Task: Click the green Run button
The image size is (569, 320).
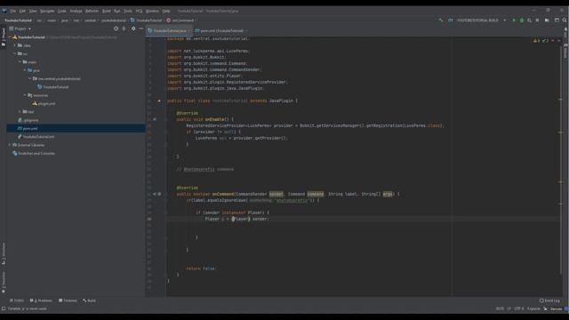Action: [514, 20]
